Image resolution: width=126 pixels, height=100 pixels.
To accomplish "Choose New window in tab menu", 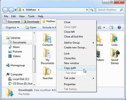I will coord(76,63).
